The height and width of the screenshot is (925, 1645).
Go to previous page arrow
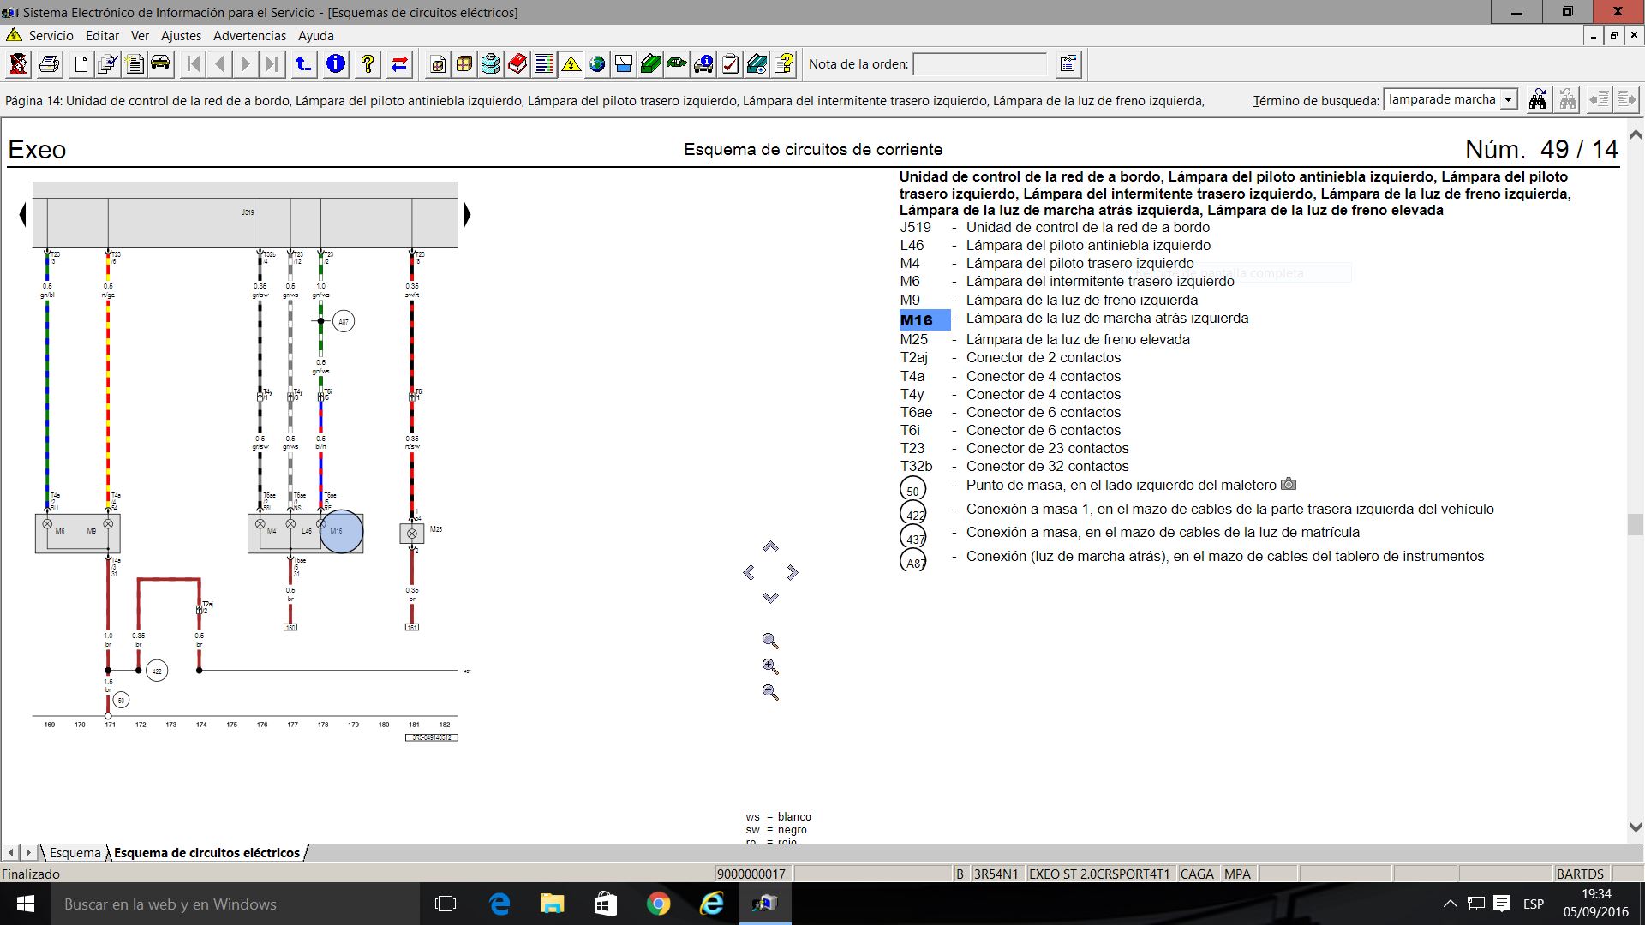[220, 63]
